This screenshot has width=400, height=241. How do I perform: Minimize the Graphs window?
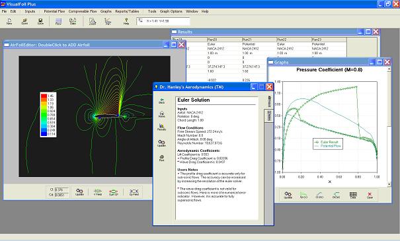click(x=372, y=62)
